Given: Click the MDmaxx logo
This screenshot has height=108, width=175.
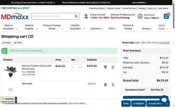Looking at the screenshot, I should click(x=15, y=16).
